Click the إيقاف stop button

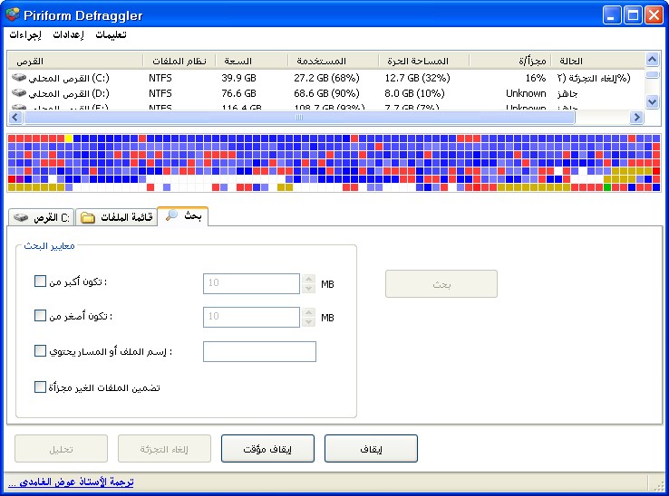pos(371,449)
